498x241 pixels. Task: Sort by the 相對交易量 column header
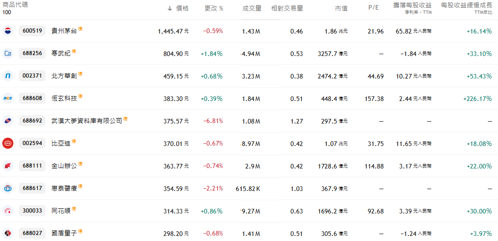287,9
